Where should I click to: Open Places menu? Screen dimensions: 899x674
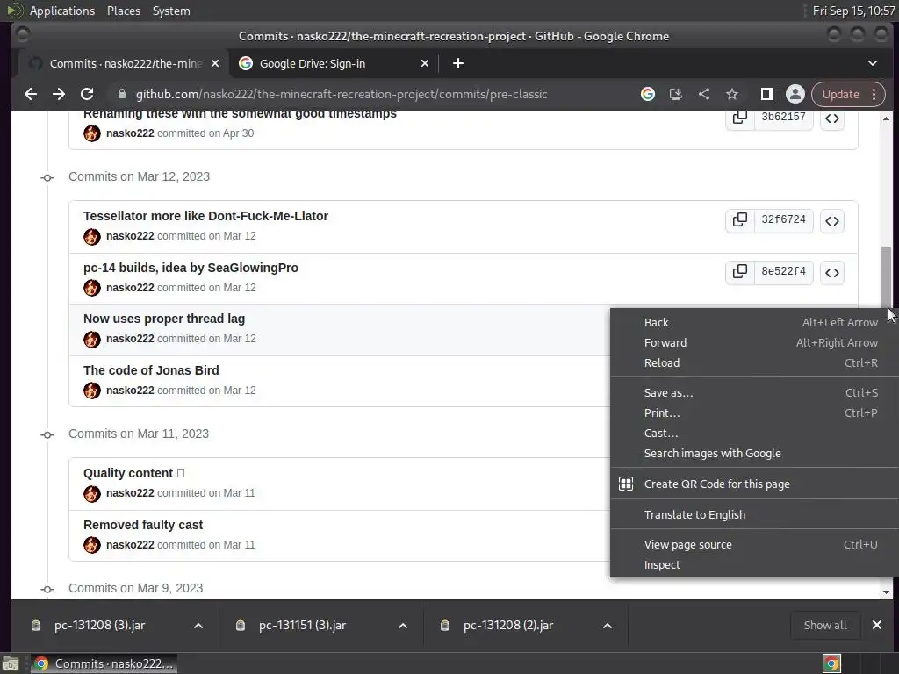click(x=123, y=11)
